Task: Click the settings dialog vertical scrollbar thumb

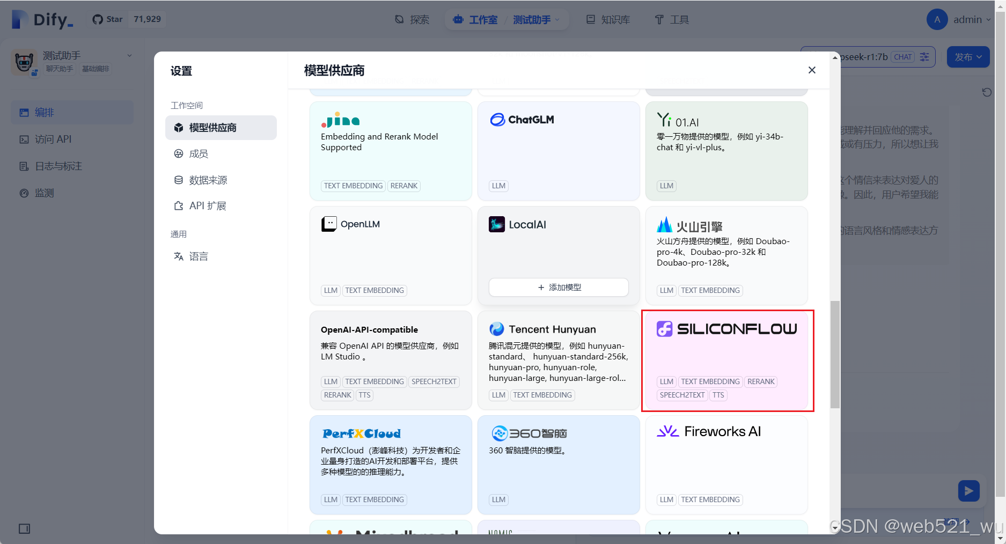Action: [x=835, y=354]
